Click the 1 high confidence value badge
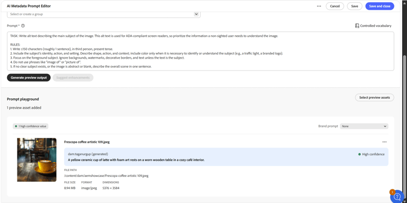Image resolution: width=407 pixels, height=203 pixels. click(x=30, y=126)
